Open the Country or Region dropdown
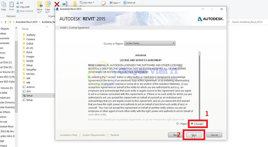Viewport: 268px width, 147px height. coord(150,43)
